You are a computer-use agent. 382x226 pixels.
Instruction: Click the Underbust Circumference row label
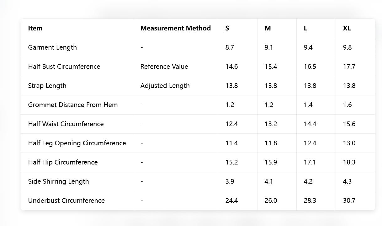pos(66,201)
